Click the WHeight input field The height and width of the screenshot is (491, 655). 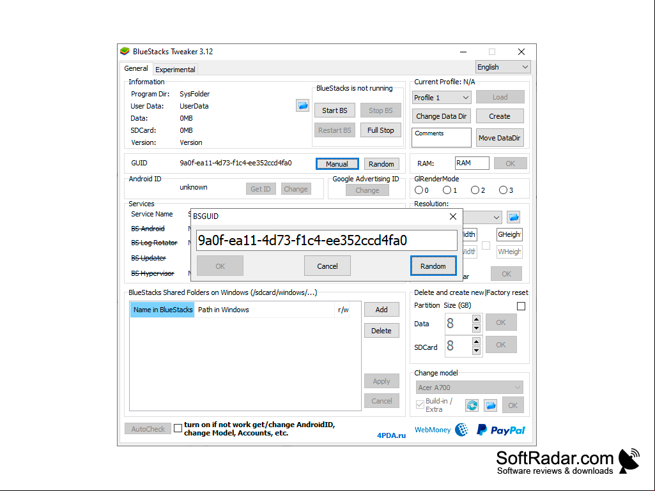[509, 252]
